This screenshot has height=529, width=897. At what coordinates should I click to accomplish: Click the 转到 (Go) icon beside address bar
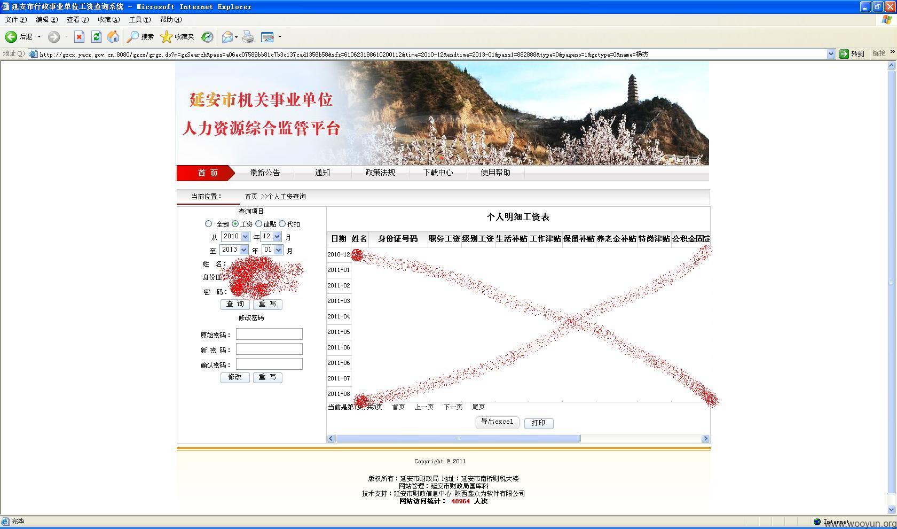[844, 53]
